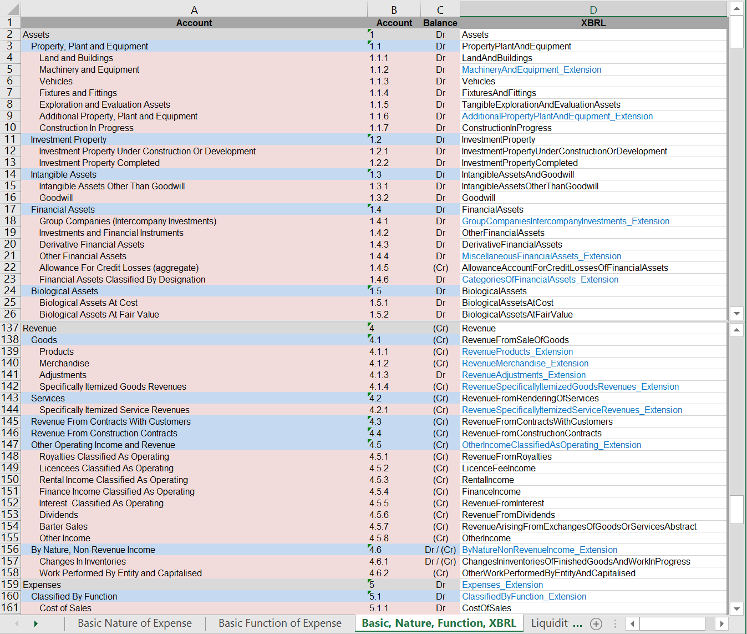
Task: Click horizontal scrollbar right arrow
Action: [721, 623]
